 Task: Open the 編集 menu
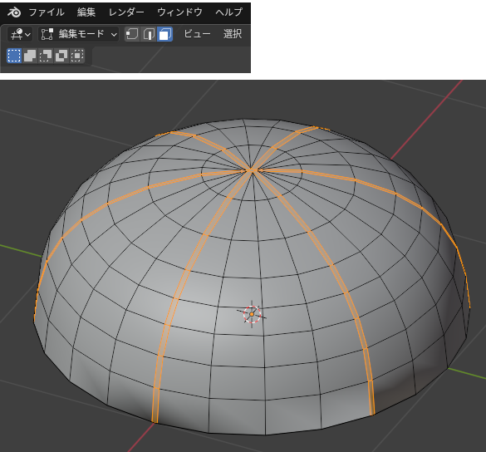(86, 12)
